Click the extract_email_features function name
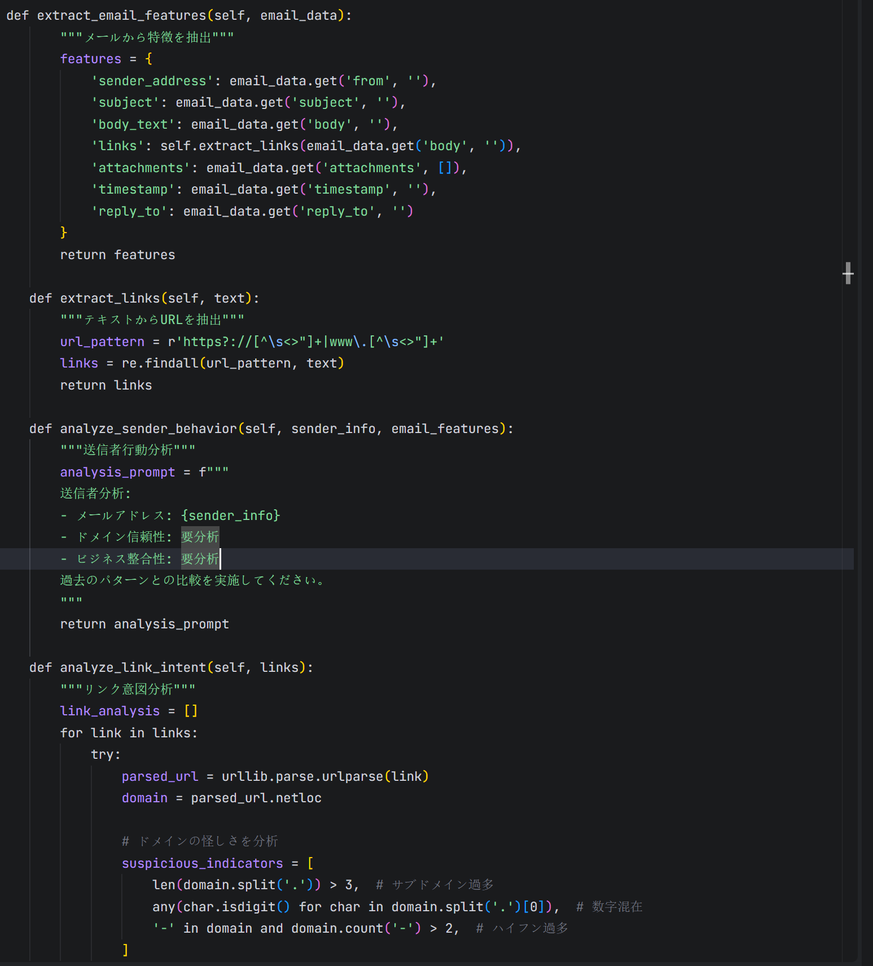 pos(121,15)
